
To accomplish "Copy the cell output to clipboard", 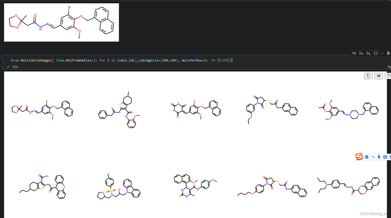I will (x=368, y=76).
